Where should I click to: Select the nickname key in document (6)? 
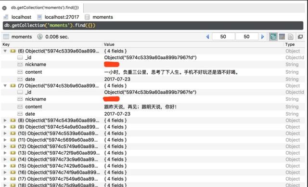[x=36, y=64]
